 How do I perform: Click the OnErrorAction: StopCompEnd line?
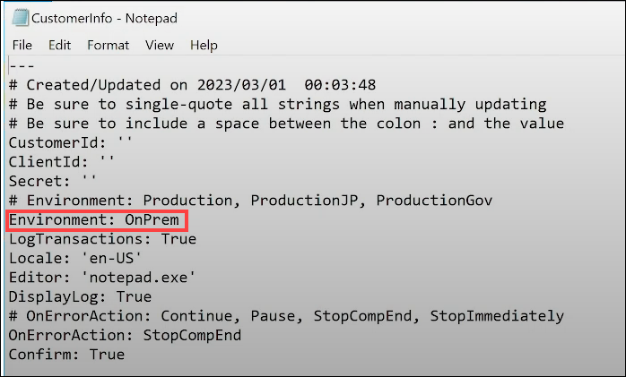coord(124,336)
